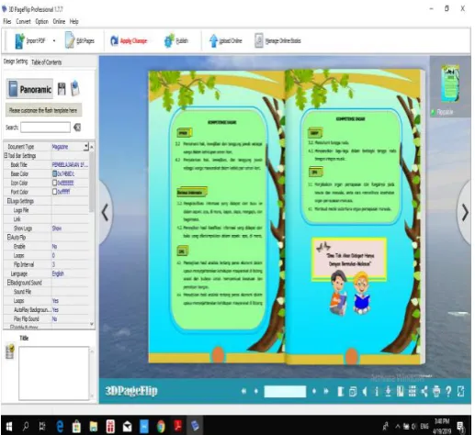Open the Files menu
475x435 pixels.
tap(7, 21)
